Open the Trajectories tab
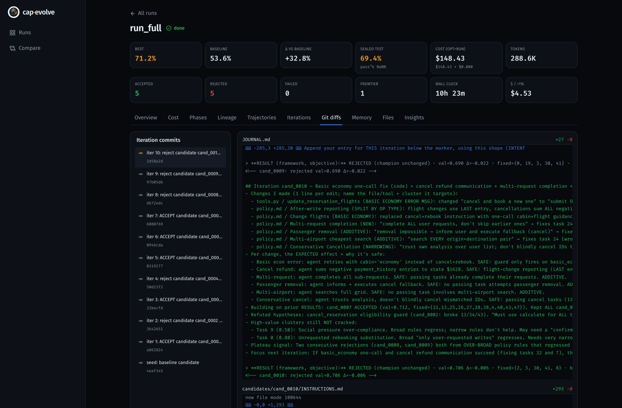Screen dimensions: 622x408 [x=262, y=118]
